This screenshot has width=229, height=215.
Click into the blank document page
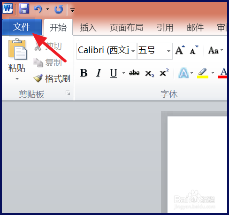tap(197, 164)
